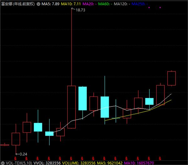
Task: Click the 0.24 low price annotation
Action: click(x=23, y=154)
